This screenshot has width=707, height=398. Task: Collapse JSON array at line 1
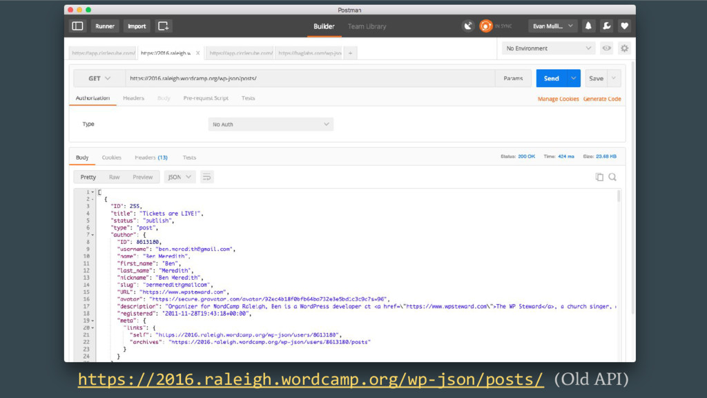(x=93, y=192)
